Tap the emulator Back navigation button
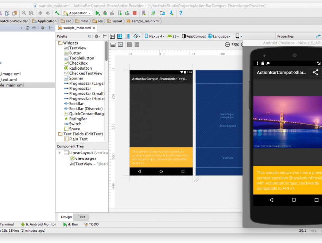 tap(271, 200)
